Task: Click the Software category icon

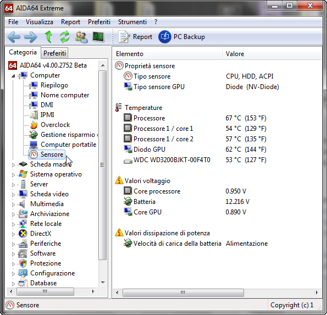Action: tap(23, 253)
